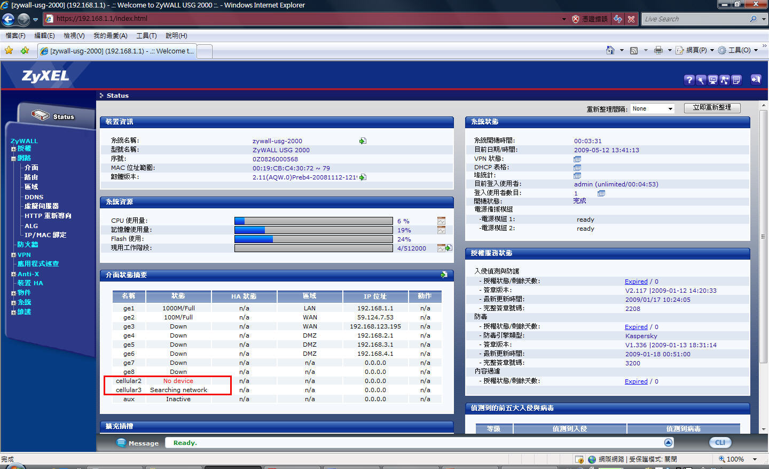Click the edit icon beside system name

pyautogui.click(x=363, y=141)
